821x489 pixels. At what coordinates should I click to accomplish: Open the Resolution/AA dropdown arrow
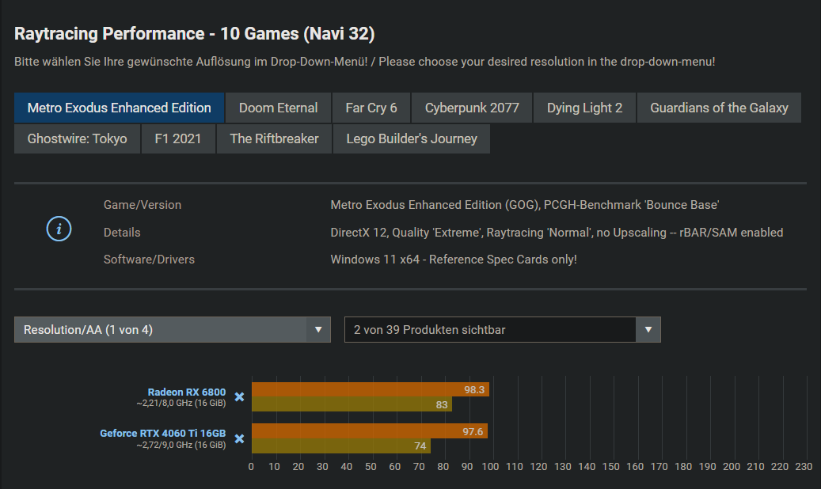[317, 330]
